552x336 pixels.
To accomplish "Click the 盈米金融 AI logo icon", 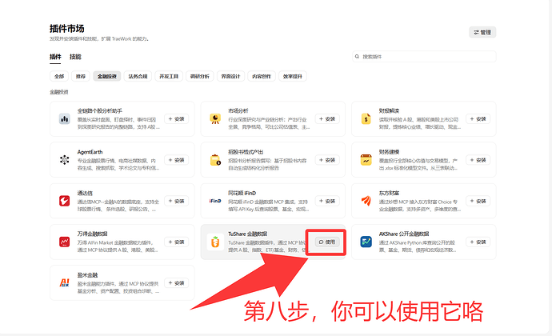I will click(65, 283).
